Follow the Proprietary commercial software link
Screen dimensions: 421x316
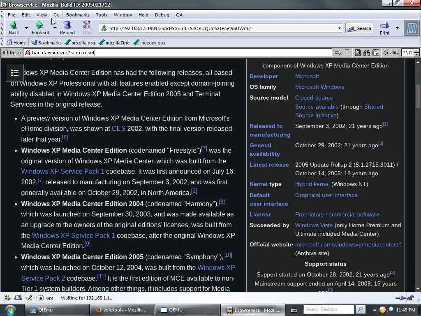tap(337, 214)
